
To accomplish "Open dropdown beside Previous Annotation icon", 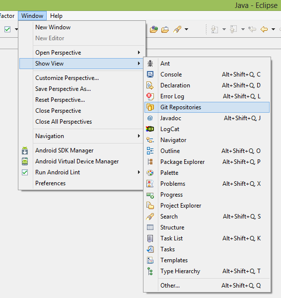I will [243, 29].
